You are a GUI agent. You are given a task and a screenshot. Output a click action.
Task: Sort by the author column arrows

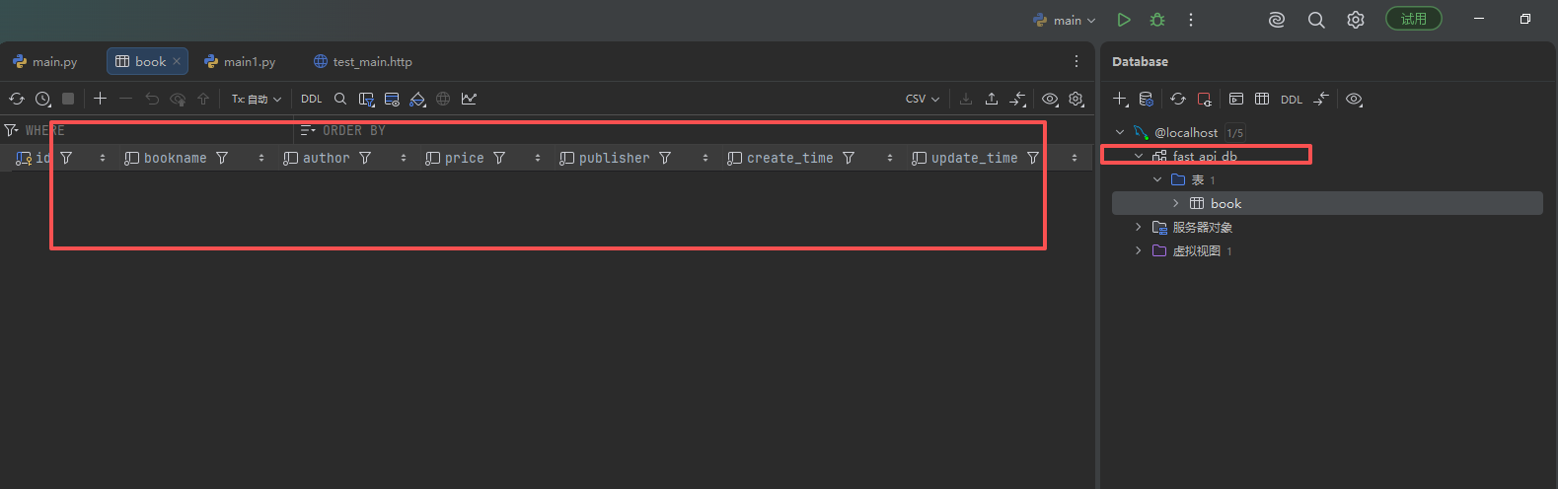404,158
